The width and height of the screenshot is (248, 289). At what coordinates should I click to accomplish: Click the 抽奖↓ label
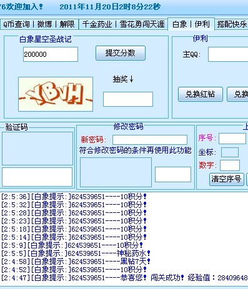123,79
